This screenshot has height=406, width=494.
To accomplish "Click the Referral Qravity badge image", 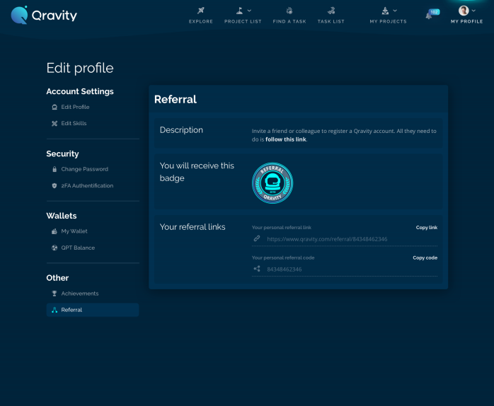I will pos(272,183).
